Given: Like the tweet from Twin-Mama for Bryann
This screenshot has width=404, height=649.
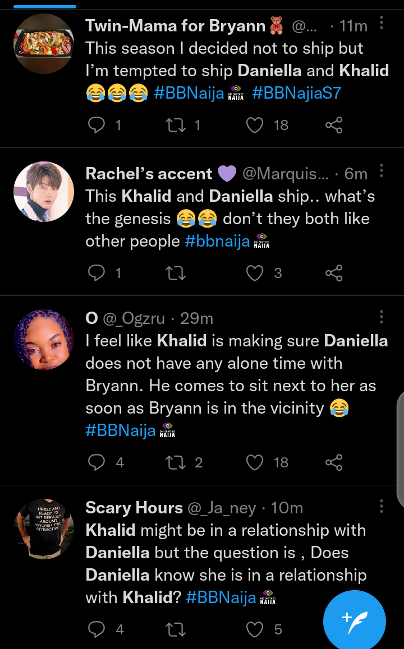Looking at the screenshot, I should coord(255,124).
